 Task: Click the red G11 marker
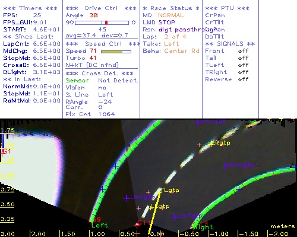pyautogui.click(x=144, y=223)
